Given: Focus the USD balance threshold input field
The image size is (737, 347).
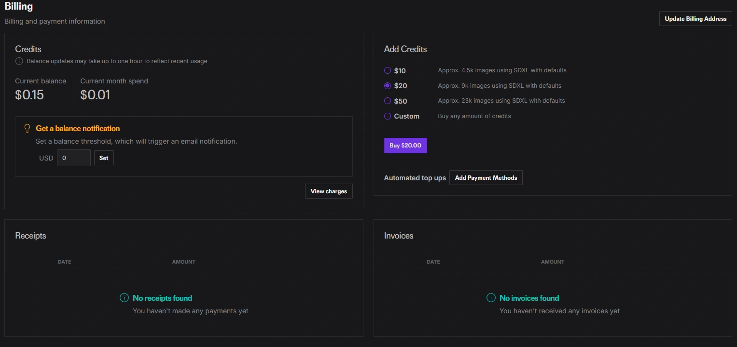Looking at the screenshot, I should click(x=74, y=158).
